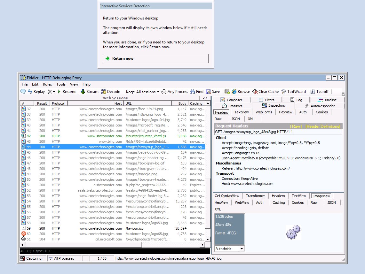Open the TextWizard tool
This screenshot has width=365, height=274.
294,92
